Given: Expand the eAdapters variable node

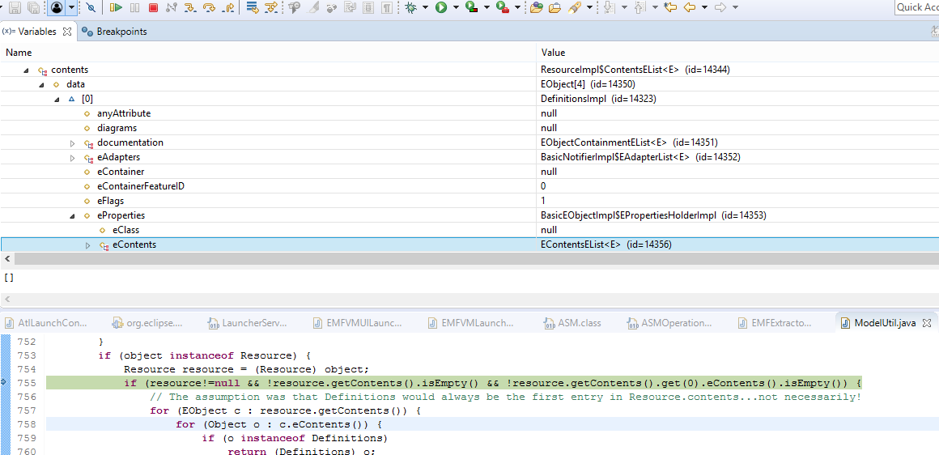Looking at the screenshot, I should coord(73,157).
